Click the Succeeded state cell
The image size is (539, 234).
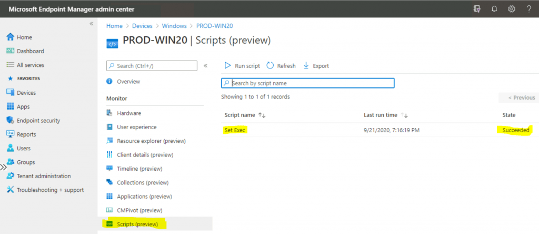coord(516,130)
